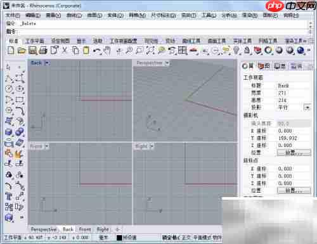Click the 宽度 width value 271
The height and width of the screenshot is (244, 317).
(x=282, y=93)
